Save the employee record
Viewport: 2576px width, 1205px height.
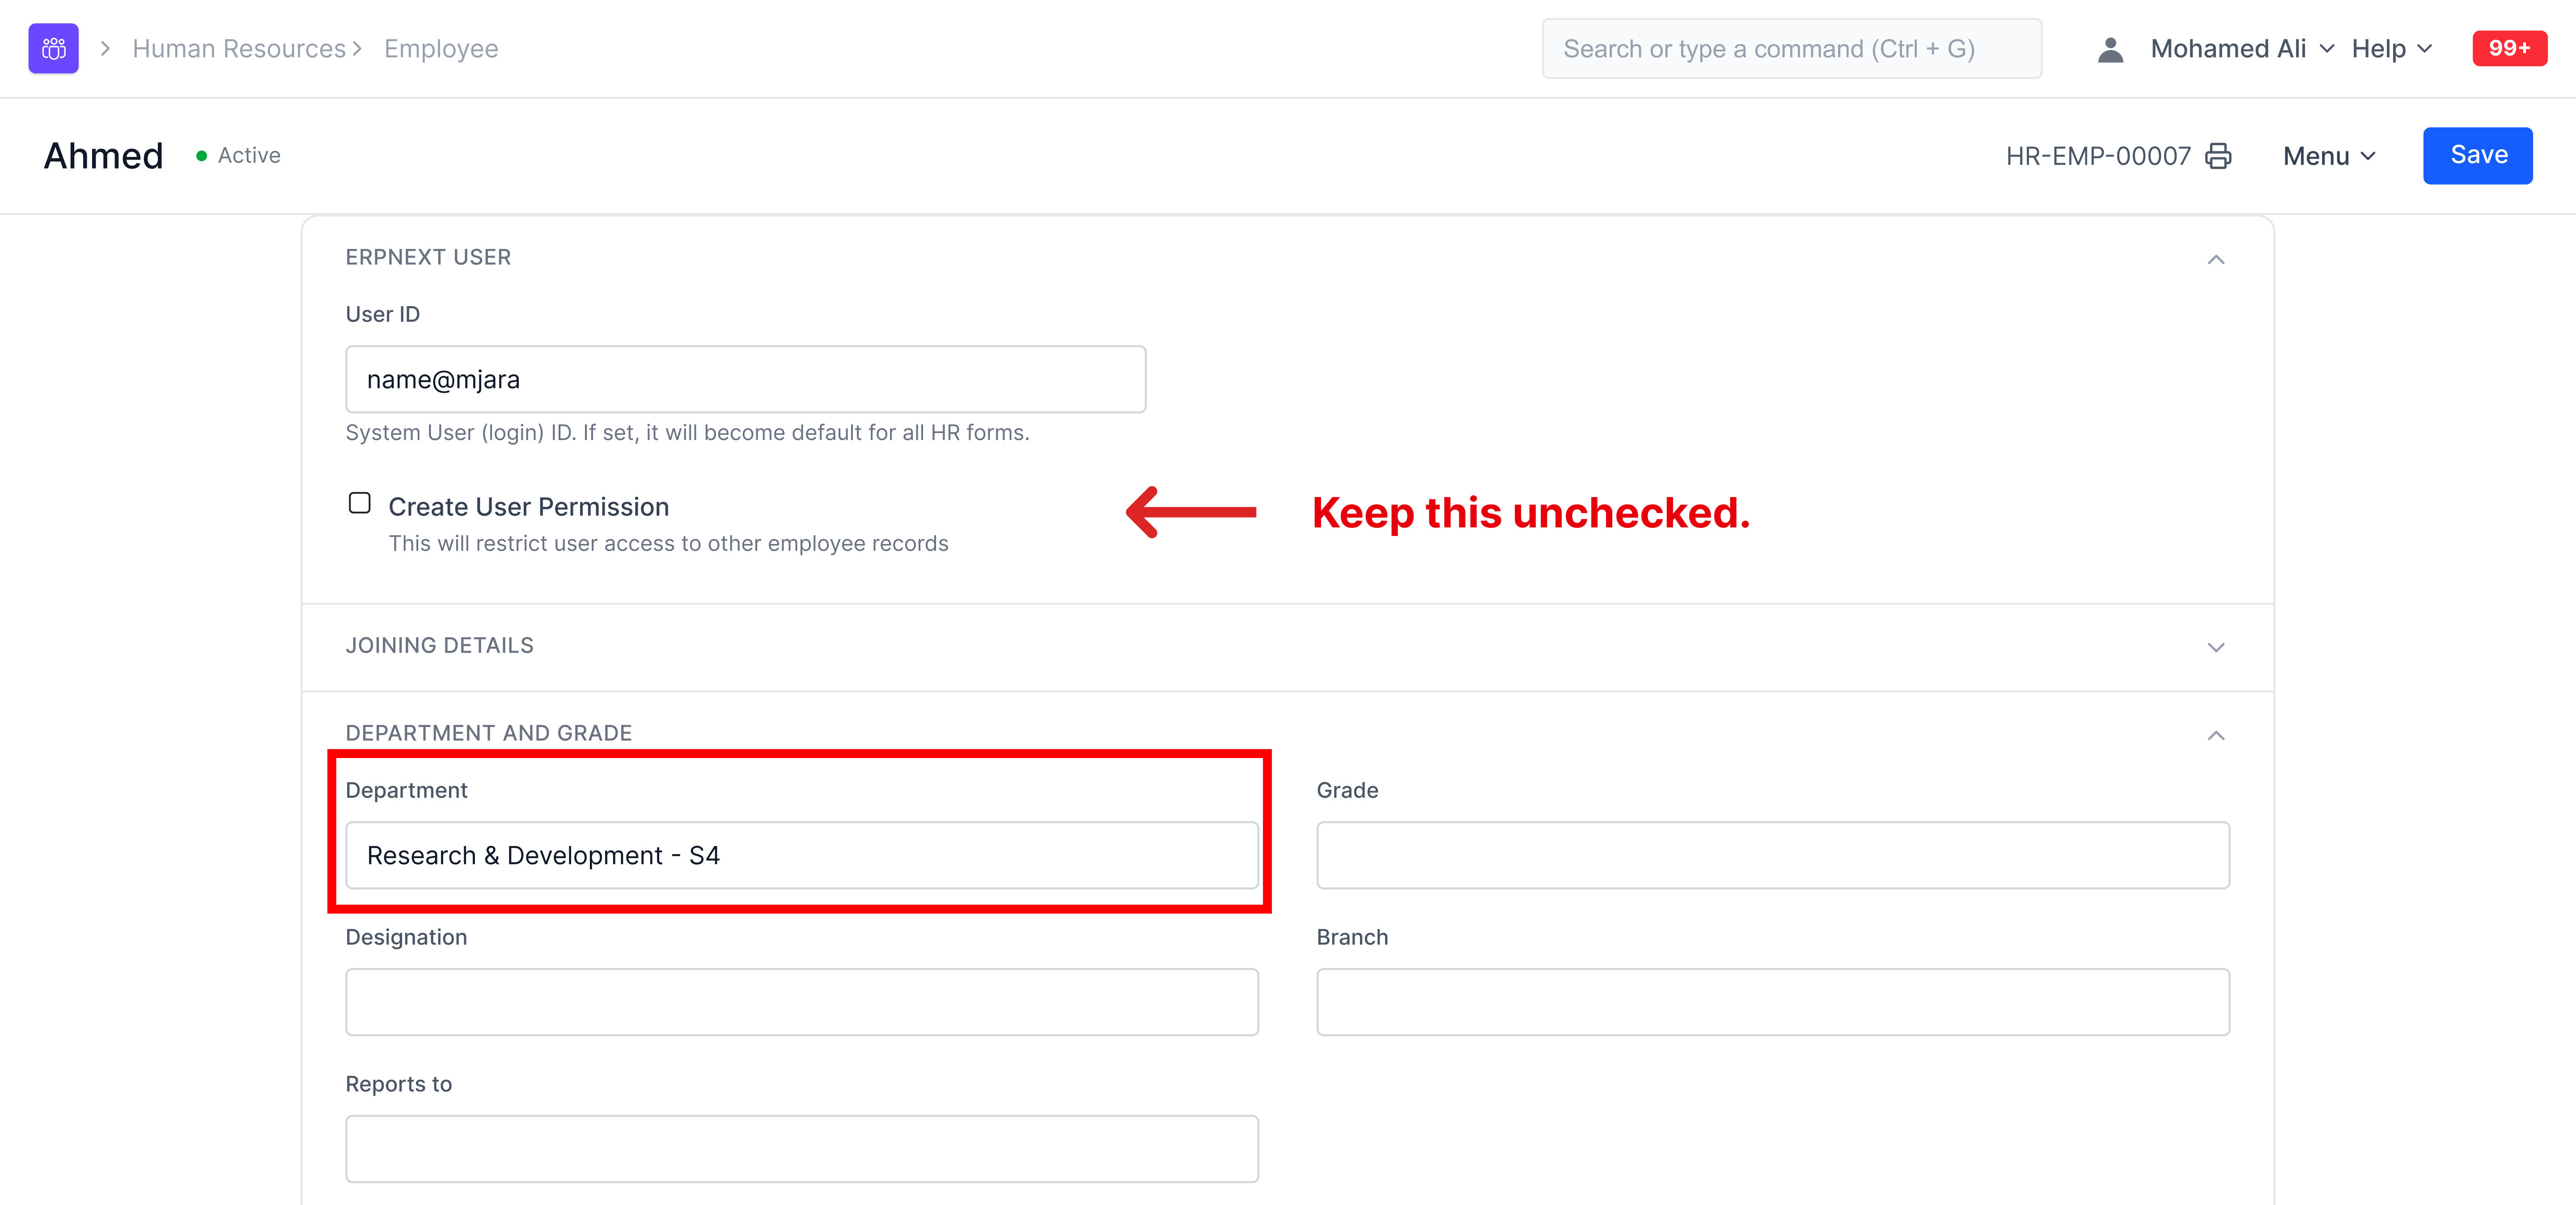point(2477,156)
